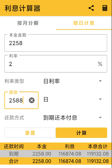
Task: Focus the 利率 input field
Action: click(56, 64)
